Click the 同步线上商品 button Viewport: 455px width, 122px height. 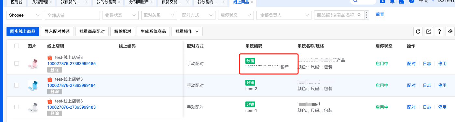click(23, 32)
